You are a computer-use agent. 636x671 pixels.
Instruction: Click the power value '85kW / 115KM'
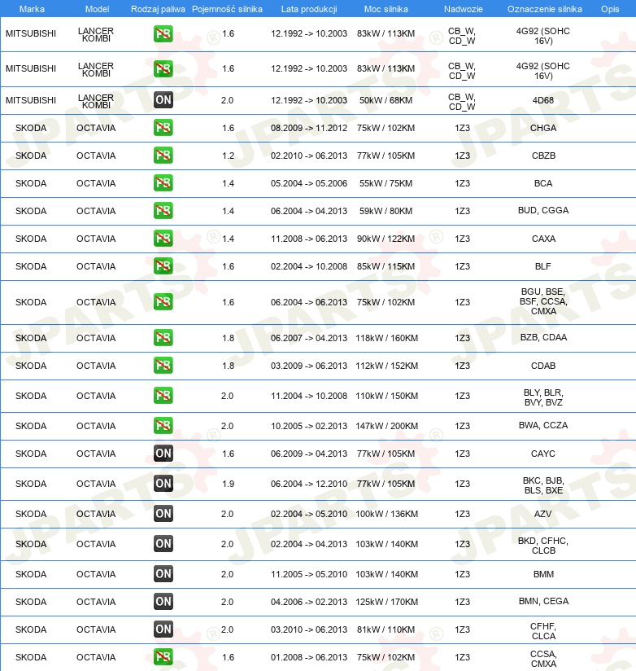(x=386, y=266)
